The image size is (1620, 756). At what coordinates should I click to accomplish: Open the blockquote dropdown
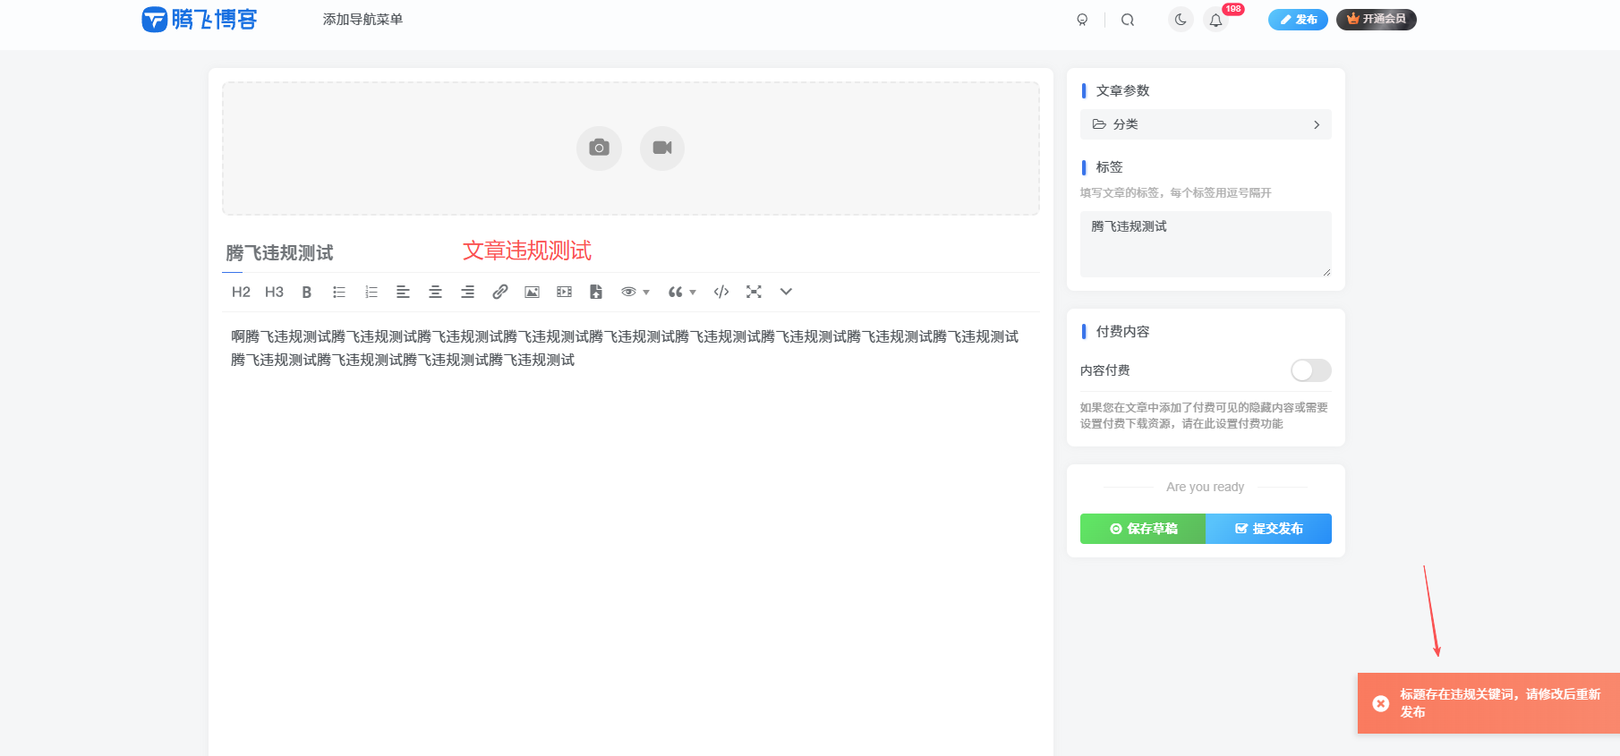(682, 292)
